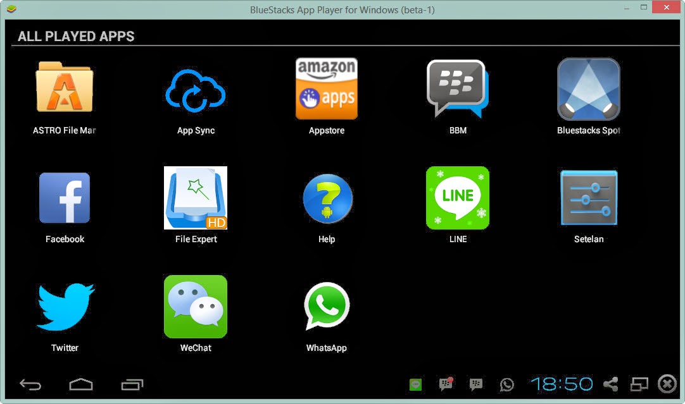Click the "Setelan" label text

click(589, 239)
